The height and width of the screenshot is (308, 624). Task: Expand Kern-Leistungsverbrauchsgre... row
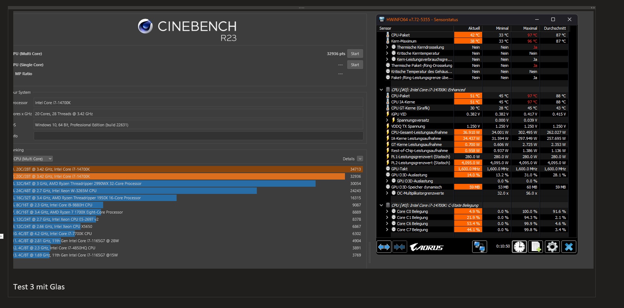387,59
